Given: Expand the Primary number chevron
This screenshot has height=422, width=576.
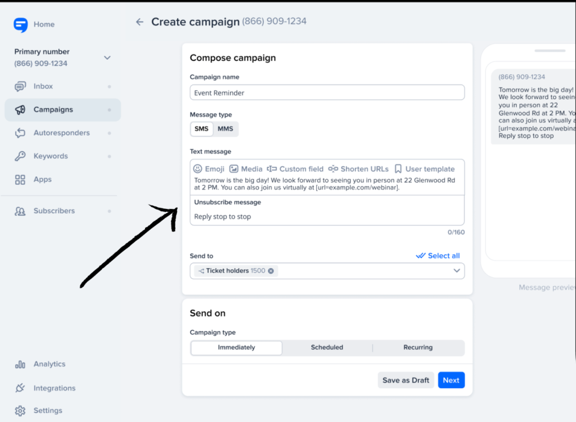Looking at the screenshot, I should coord(107,58).
